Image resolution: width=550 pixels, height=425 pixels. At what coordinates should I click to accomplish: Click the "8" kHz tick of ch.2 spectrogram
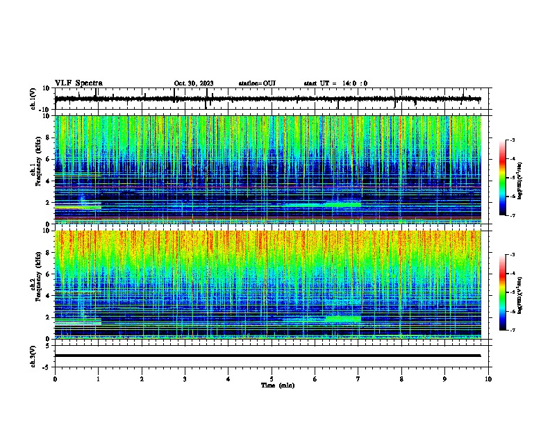tap(48, 253)
